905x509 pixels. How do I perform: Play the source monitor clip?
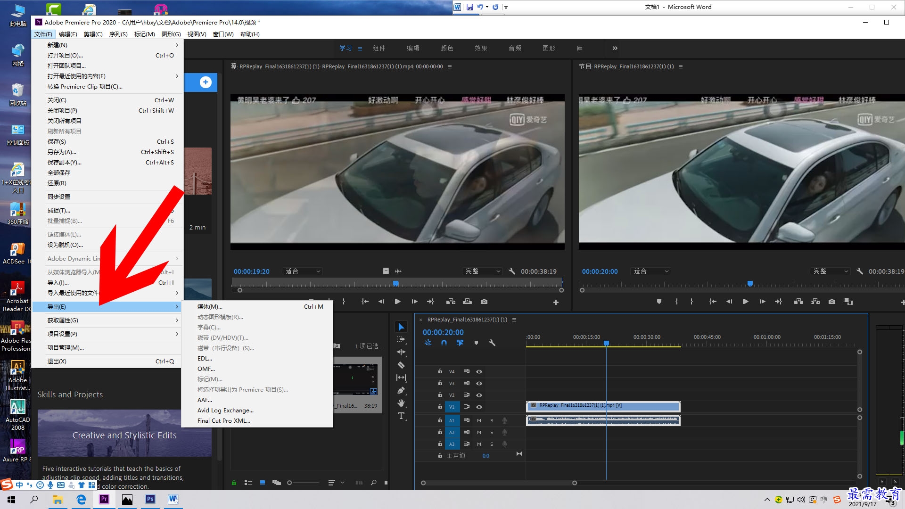pyautogui.click(x=397, y=302)
